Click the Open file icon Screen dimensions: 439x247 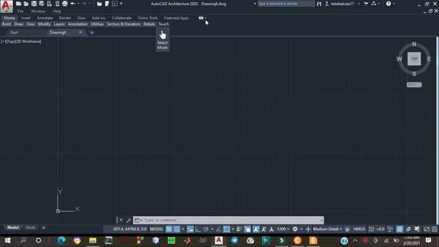tap(26, 3)
